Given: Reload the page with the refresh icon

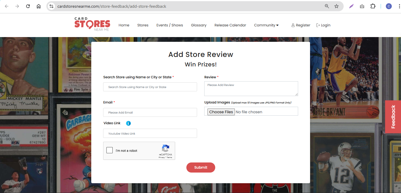Looking at the screenshot, I should pyautogui.click(x=28, y=6).
